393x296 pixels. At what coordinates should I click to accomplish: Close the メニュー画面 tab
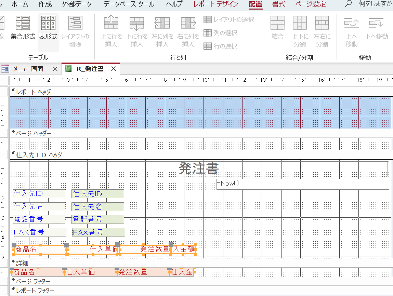click(55, 69)
